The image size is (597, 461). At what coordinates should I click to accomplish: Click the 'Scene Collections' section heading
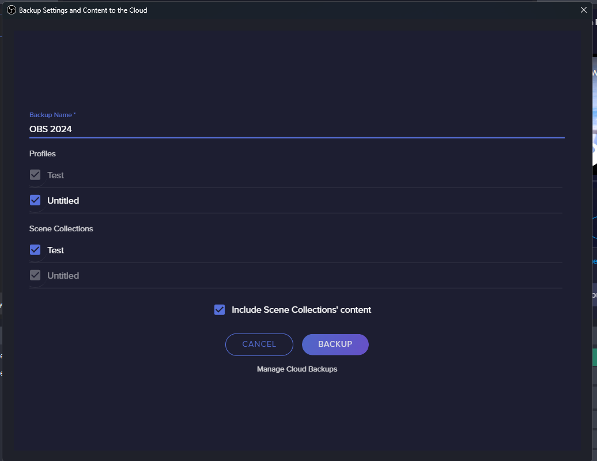[x=61, y=229]
